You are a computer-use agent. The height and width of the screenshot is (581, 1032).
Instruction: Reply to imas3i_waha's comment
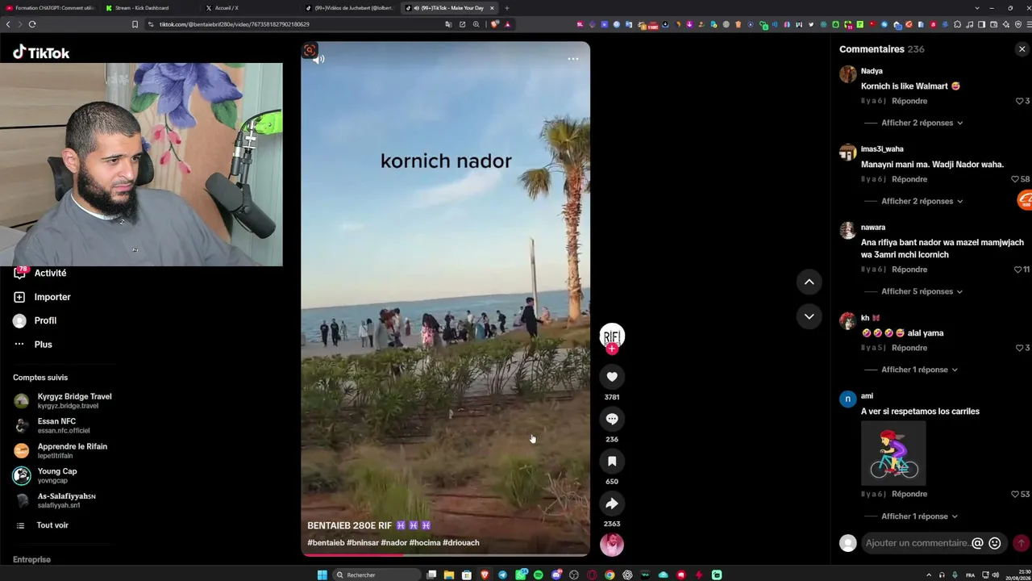pyautogui.click(x=909, y=179)
